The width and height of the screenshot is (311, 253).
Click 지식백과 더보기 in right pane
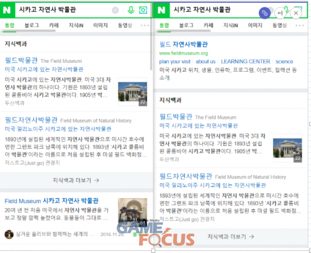(x=230, y=236)
